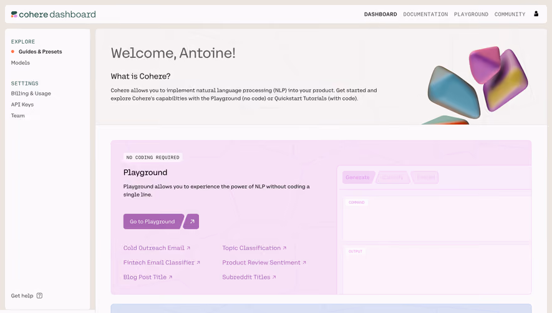Click the EXPLORE section label
552x313 pixels.
click(x=23, y=42)
